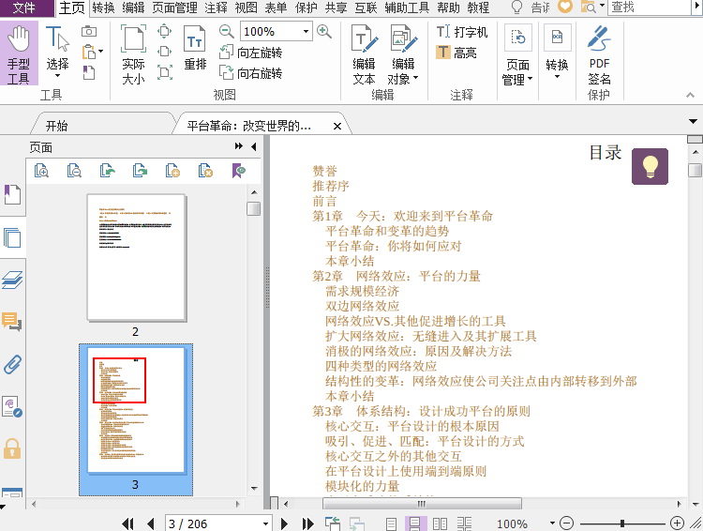Image resolution: width=703 pixels, height=531 pixels.
Task: Expand the 转换 OCR dropdown in ribbon
Action: (558, 77)
